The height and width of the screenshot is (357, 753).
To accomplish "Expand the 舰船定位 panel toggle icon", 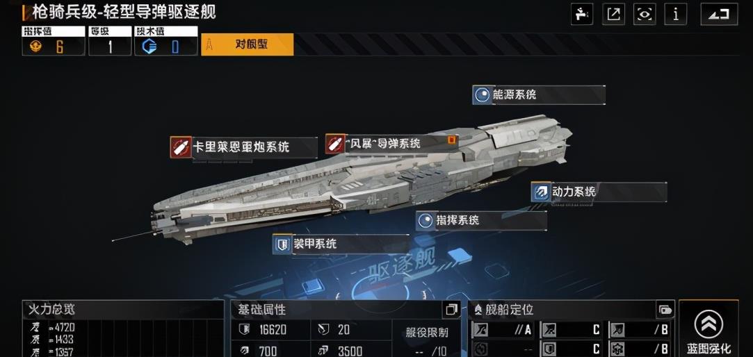I will tap(665, 310).
